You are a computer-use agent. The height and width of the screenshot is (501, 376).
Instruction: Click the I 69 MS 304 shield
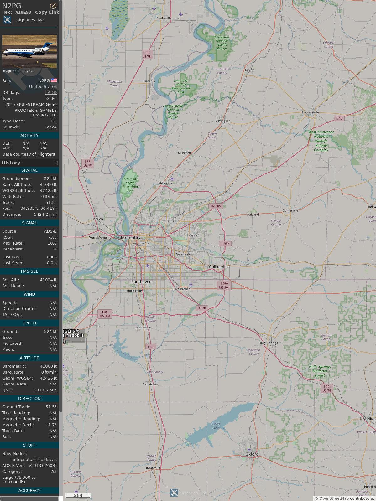click(105, 314)
